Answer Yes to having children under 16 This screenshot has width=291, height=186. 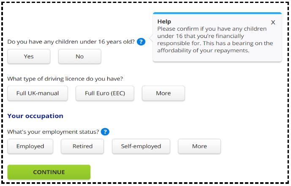point(29,57)
